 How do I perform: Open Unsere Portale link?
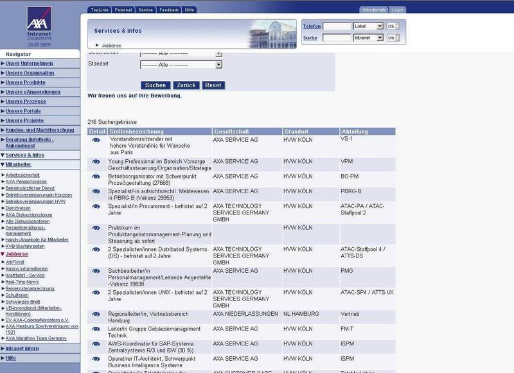[x=23, y=111]
